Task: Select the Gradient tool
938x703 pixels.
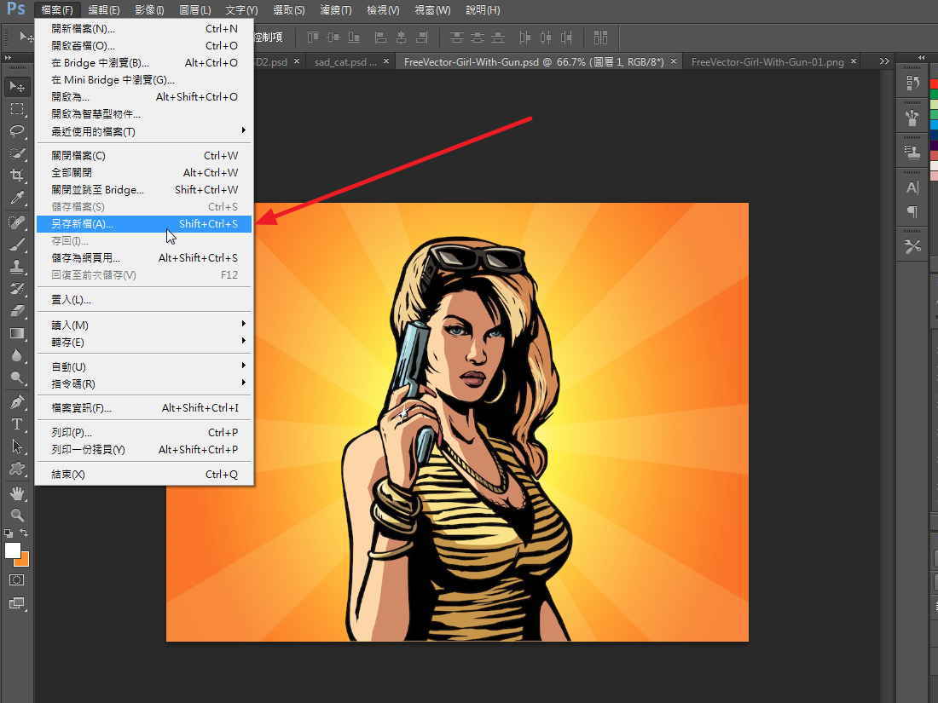Action: point(17,333)
